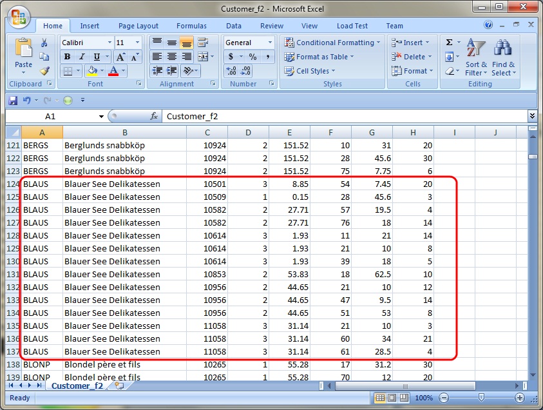Switch to the Formulas tab
The height and width of the screenshot is (410, 543).
(x=191, y=26)
